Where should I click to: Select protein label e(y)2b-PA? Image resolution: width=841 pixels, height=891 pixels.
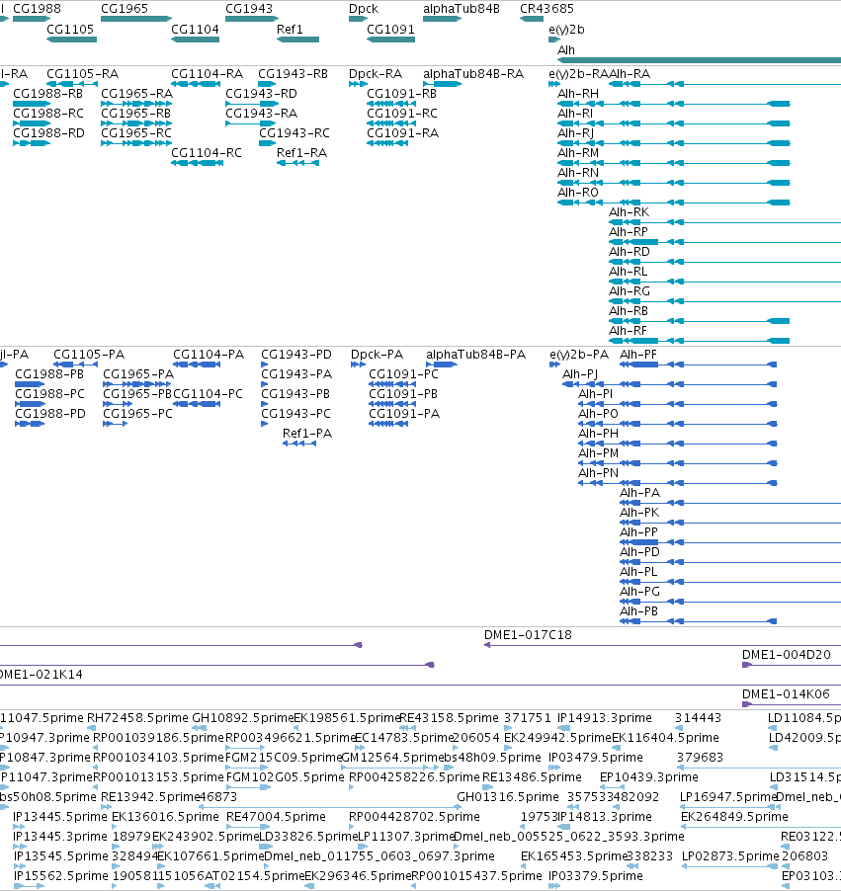579,355
